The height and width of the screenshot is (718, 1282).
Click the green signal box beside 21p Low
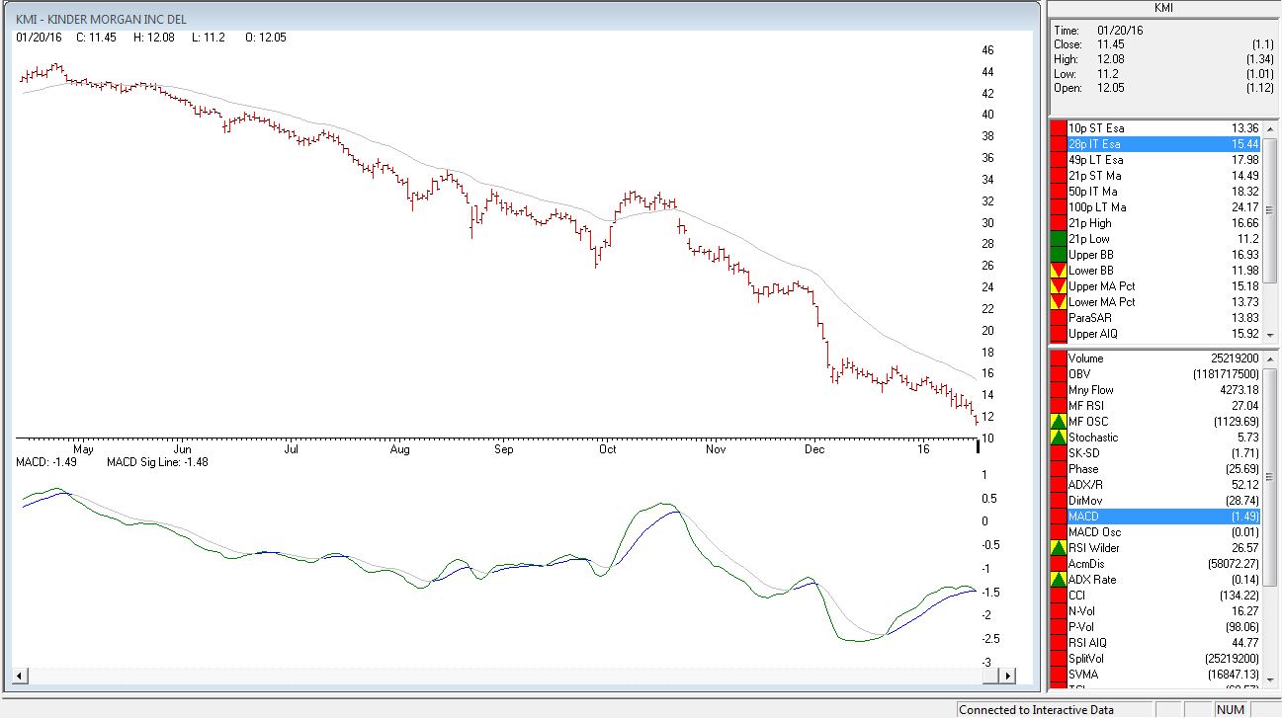tap(1059, 239)
